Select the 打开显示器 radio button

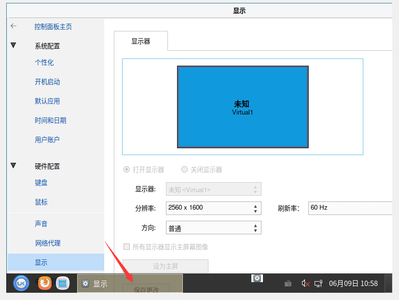(126, 169)
